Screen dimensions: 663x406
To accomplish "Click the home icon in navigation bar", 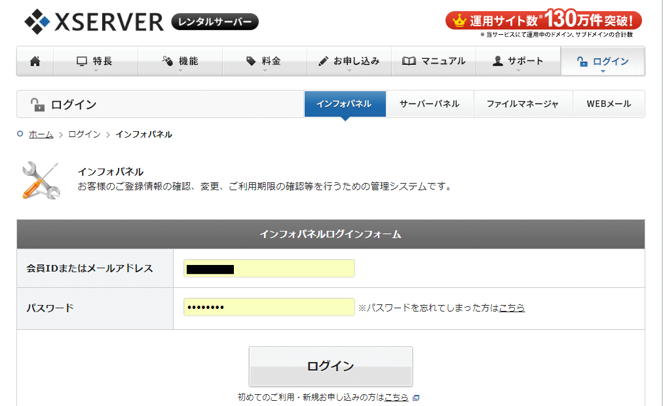I will 35,62.
